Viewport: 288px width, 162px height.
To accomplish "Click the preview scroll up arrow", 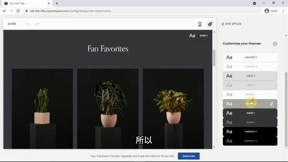I will click(x=214, y=32).
